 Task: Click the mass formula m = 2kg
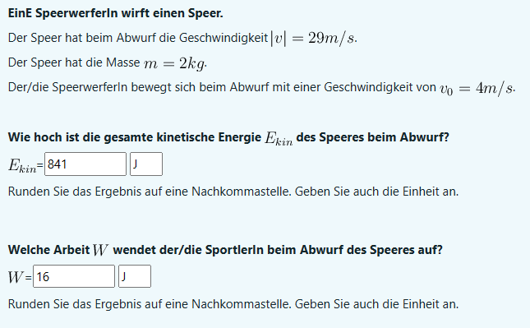point(175,63)
